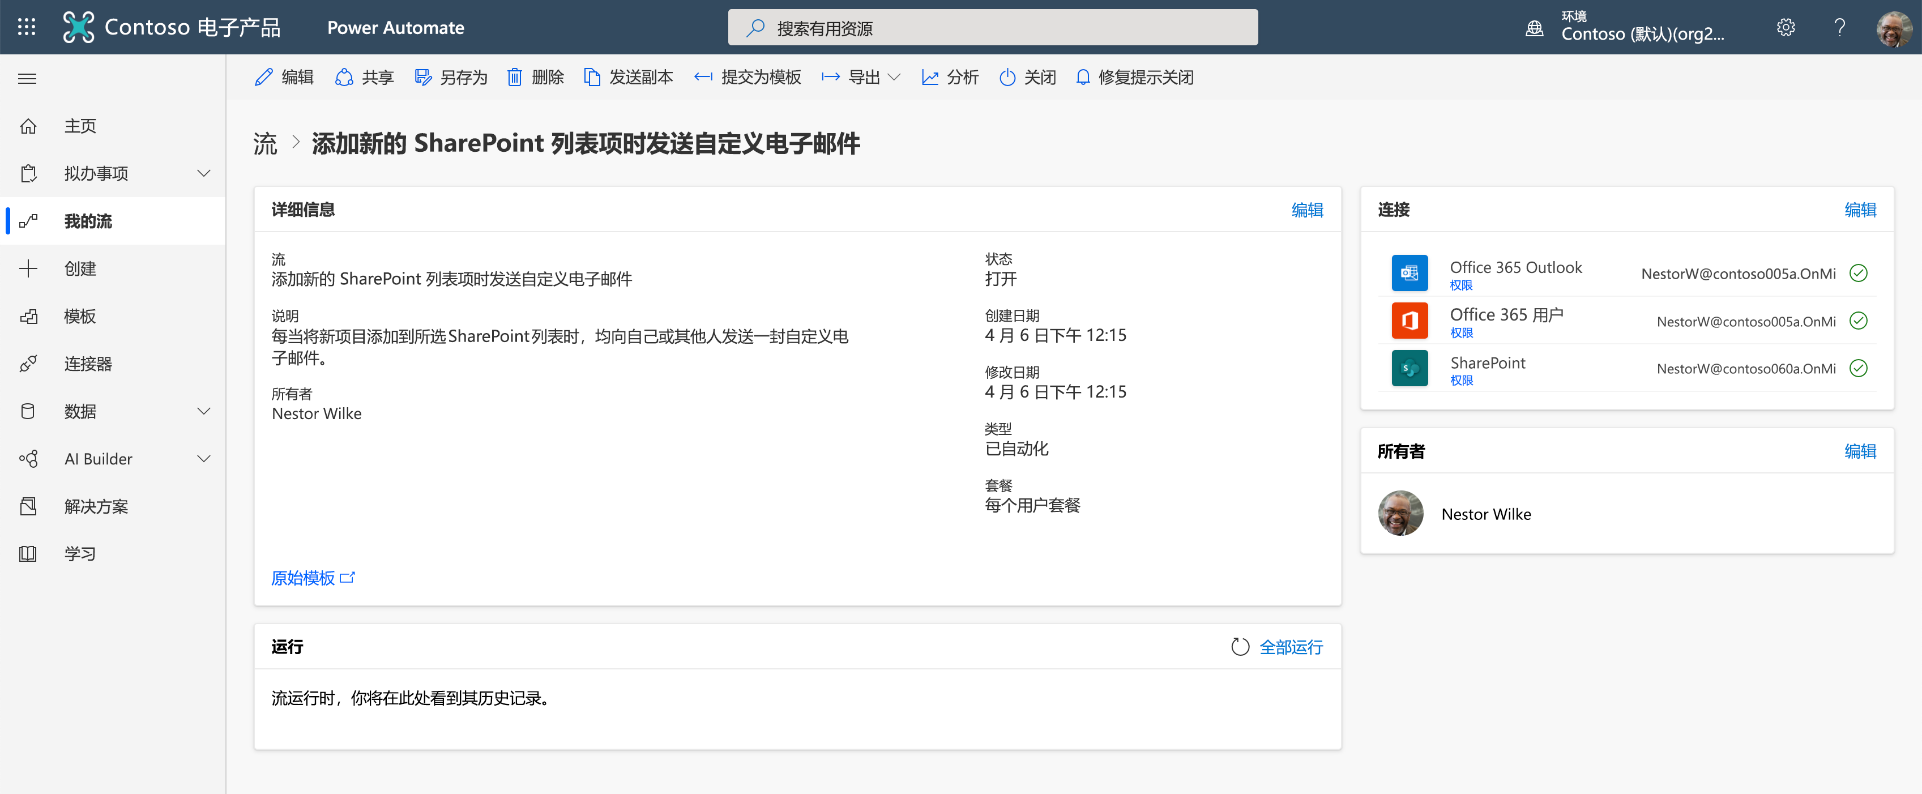Click 关闭 power toolbar button
Image resolution: width=1922 pixels, height=794 pixels.
(x=1027, y=78)
